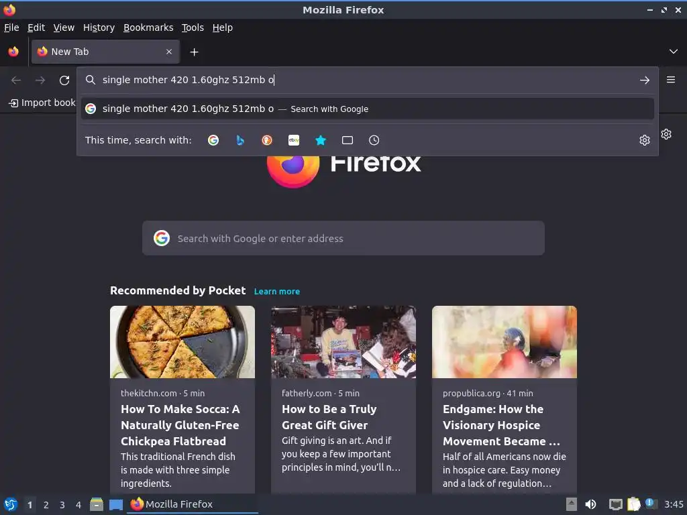Open the Edit menu
Viewport: 687px width, 515px height.
point(36,27)
